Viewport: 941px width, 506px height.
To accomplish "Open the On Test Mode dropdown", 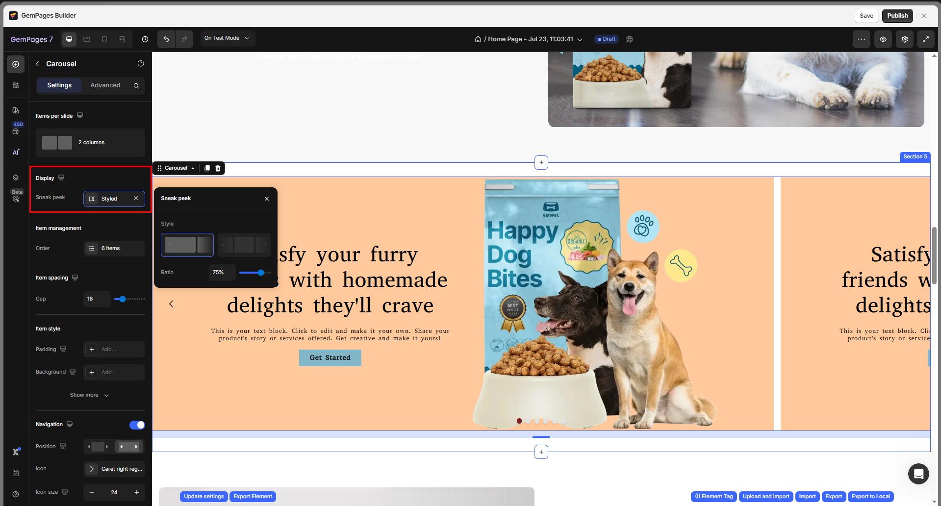I will point(227,38).
